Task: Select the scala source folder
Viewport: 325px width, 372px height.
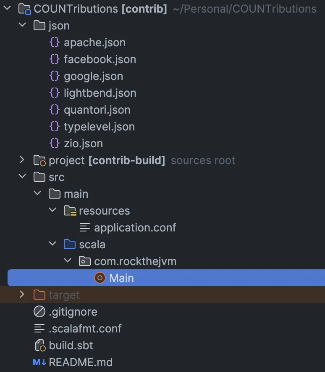Action: pos(92,244)
